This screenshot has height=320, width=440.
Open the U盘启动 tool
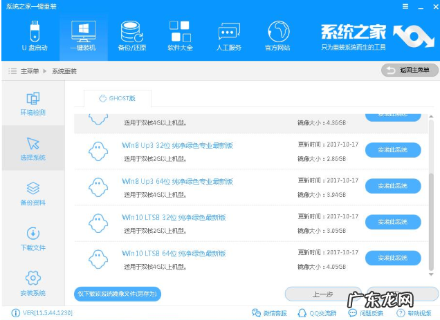(35, 35)
